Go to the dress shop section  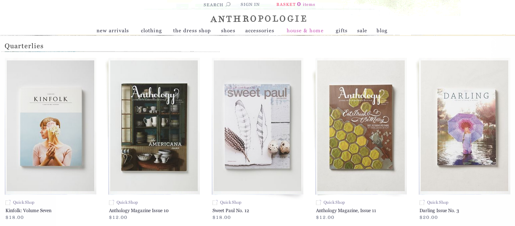click(192, 31)
